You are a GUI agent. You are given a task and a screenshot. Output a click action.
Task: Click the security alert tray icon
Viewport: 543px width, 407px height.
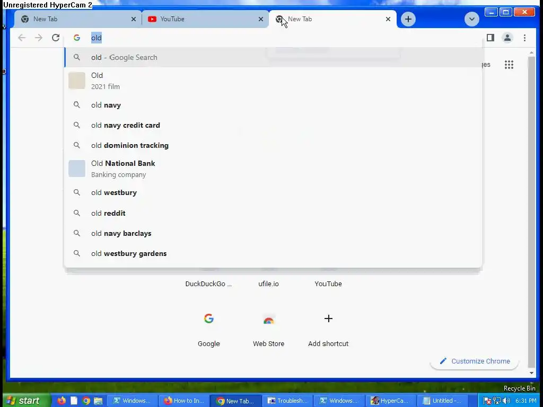(487, 401)
